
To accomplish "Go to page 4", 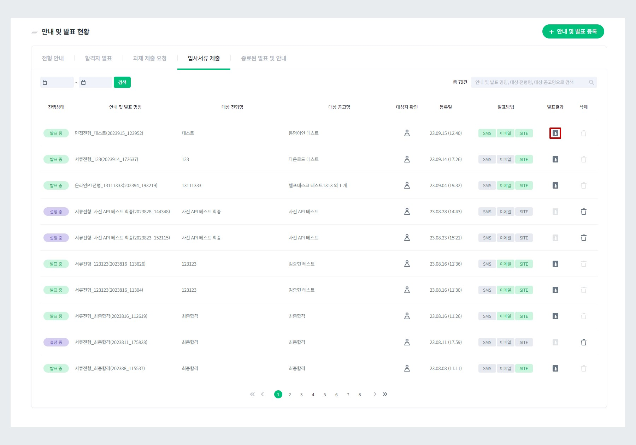I will [313, 394].
